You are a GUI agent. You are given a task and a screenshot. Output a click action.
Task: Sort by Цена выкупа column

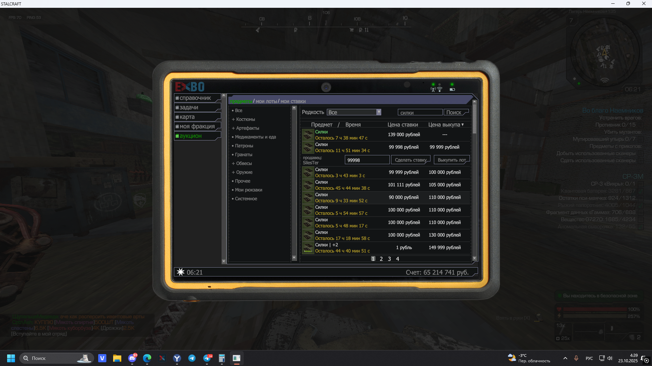(445, 124)
